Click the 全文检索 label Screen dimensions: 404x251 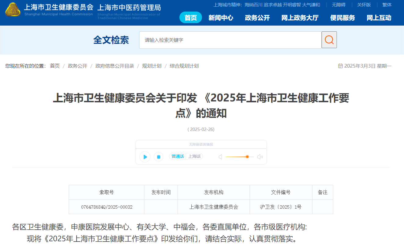[111, 40]
